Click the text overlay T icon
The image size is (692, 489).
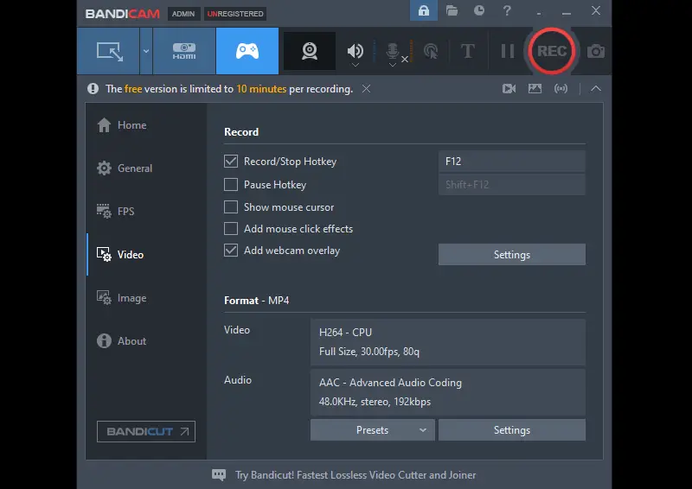[468, 51]
